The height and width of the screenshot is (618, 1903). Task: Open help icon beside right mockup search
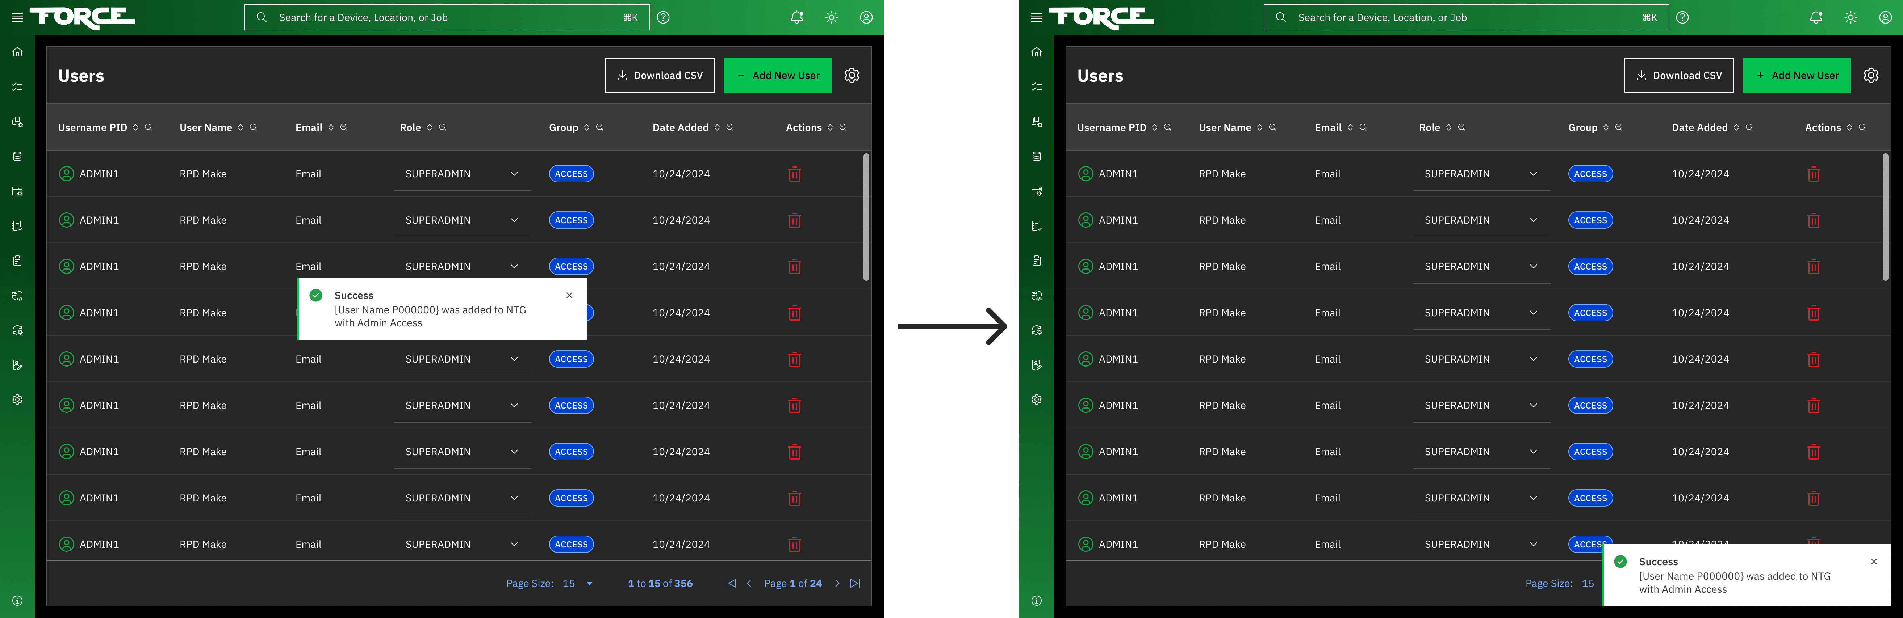coord(1682,17)
